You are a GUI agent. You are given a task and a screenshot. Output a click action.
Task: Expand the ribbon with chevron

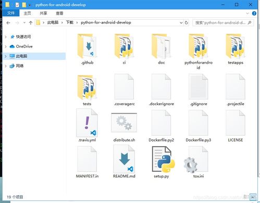click(x=247, y=14)
